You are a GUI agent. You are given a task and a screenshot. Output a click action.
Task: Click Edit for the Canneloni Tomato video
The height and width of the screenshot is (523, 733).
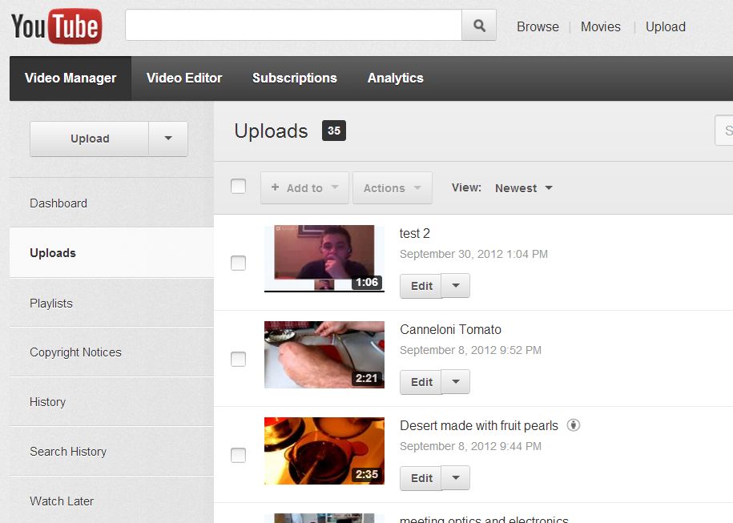click(x=421, y=382)
